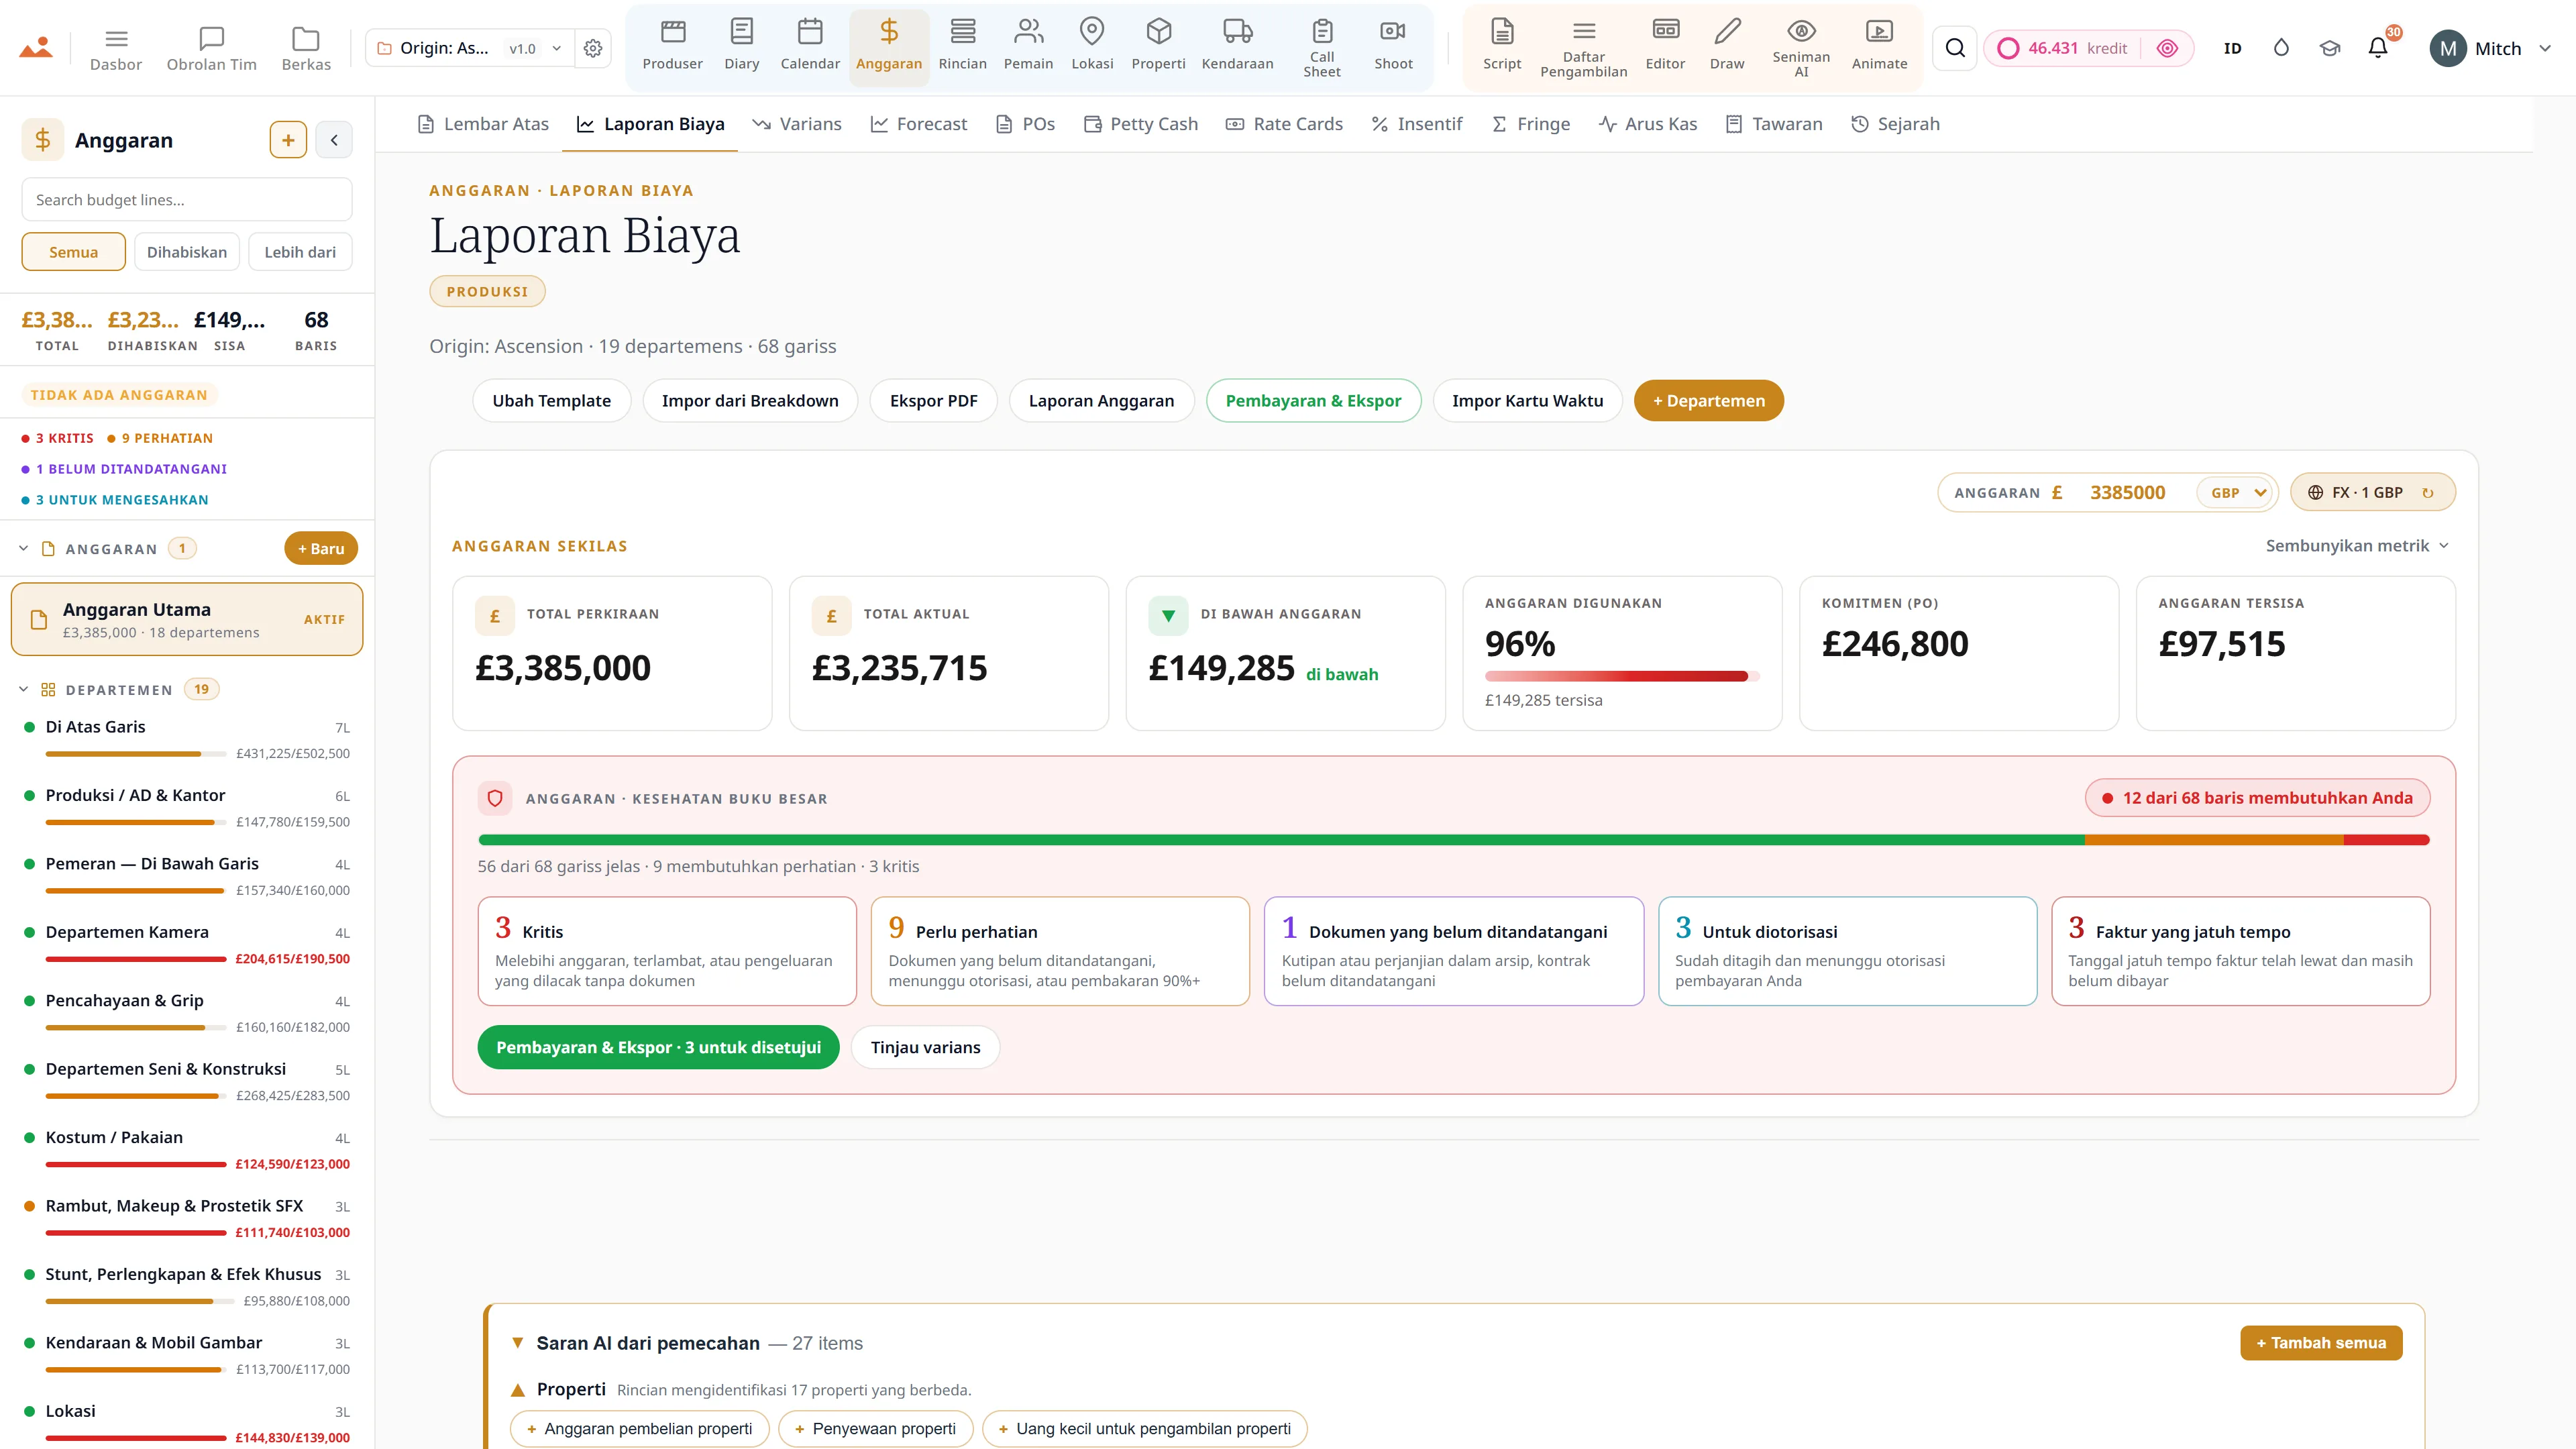Switch to Petty Cash tab
The image size is (2576, 1449).
coord(1141,124)
